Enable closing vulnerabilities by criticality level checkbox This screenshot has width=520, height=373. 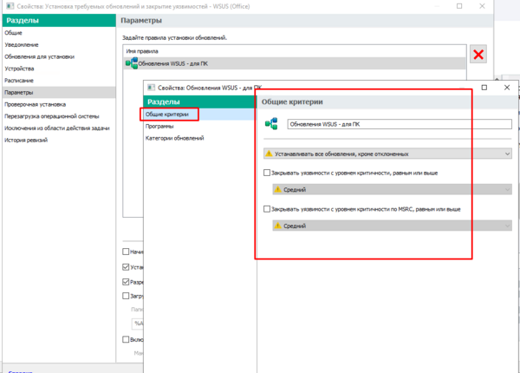tap(266, 173)
